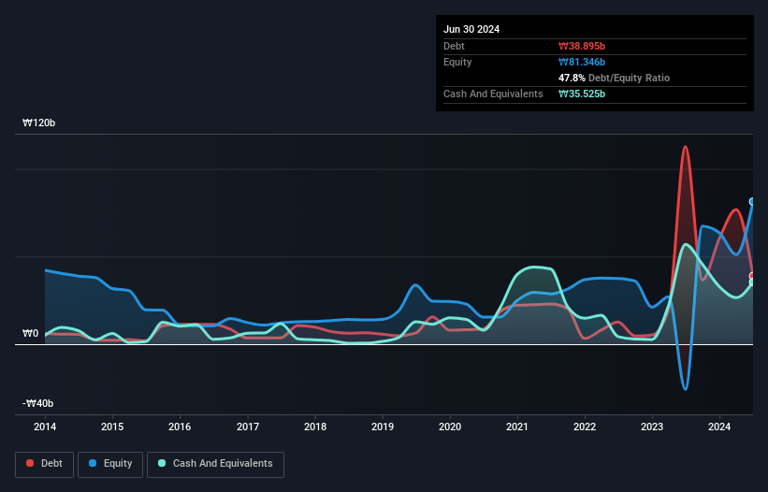The height and width of the screenshot is (492, 768).
Task: Click the 2016 x-axis label
Action: (180, 427)
